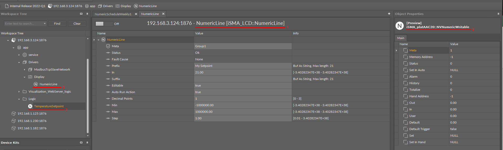Click the plus icon to add new tab
The width and height of the screenshot is (503, 150).
tap(389, 14)
